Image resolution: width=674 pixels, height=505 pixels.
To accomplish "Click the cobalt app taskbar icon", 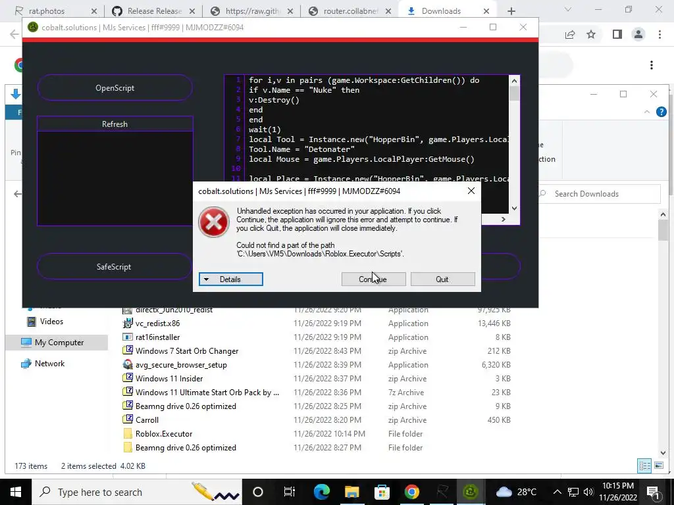I will pyautogui.click(x=470, y=492).
